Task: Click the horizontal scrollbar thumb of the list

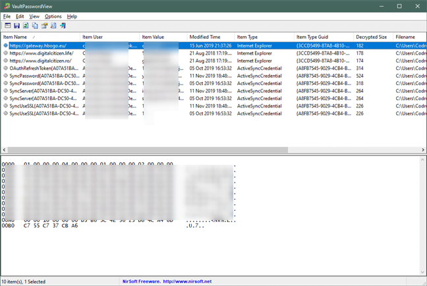Action: [x=148, y=150]
